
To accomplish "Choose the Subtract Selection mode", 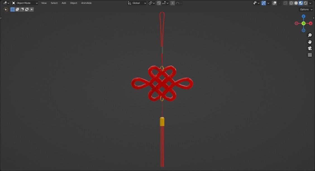I will 22,9.
